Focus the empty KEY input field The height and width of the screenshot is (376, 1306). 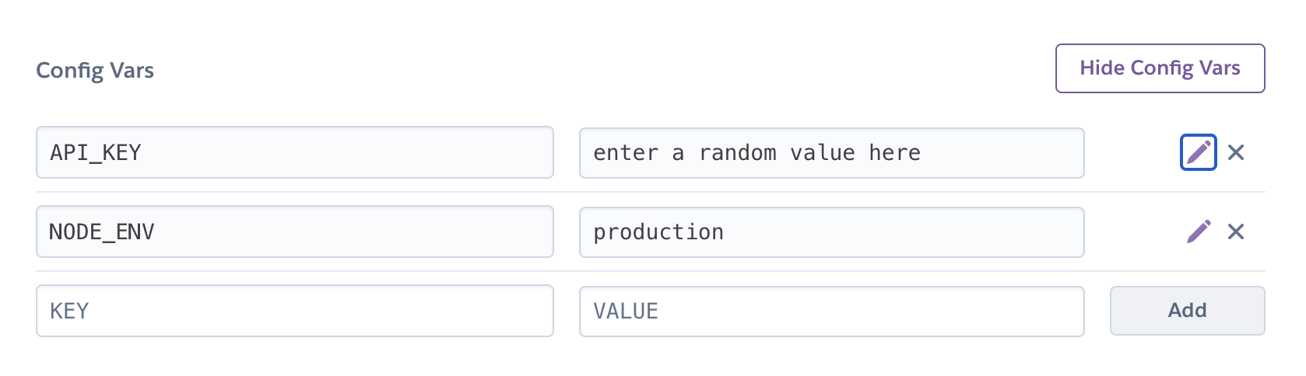tap(295, 311)
